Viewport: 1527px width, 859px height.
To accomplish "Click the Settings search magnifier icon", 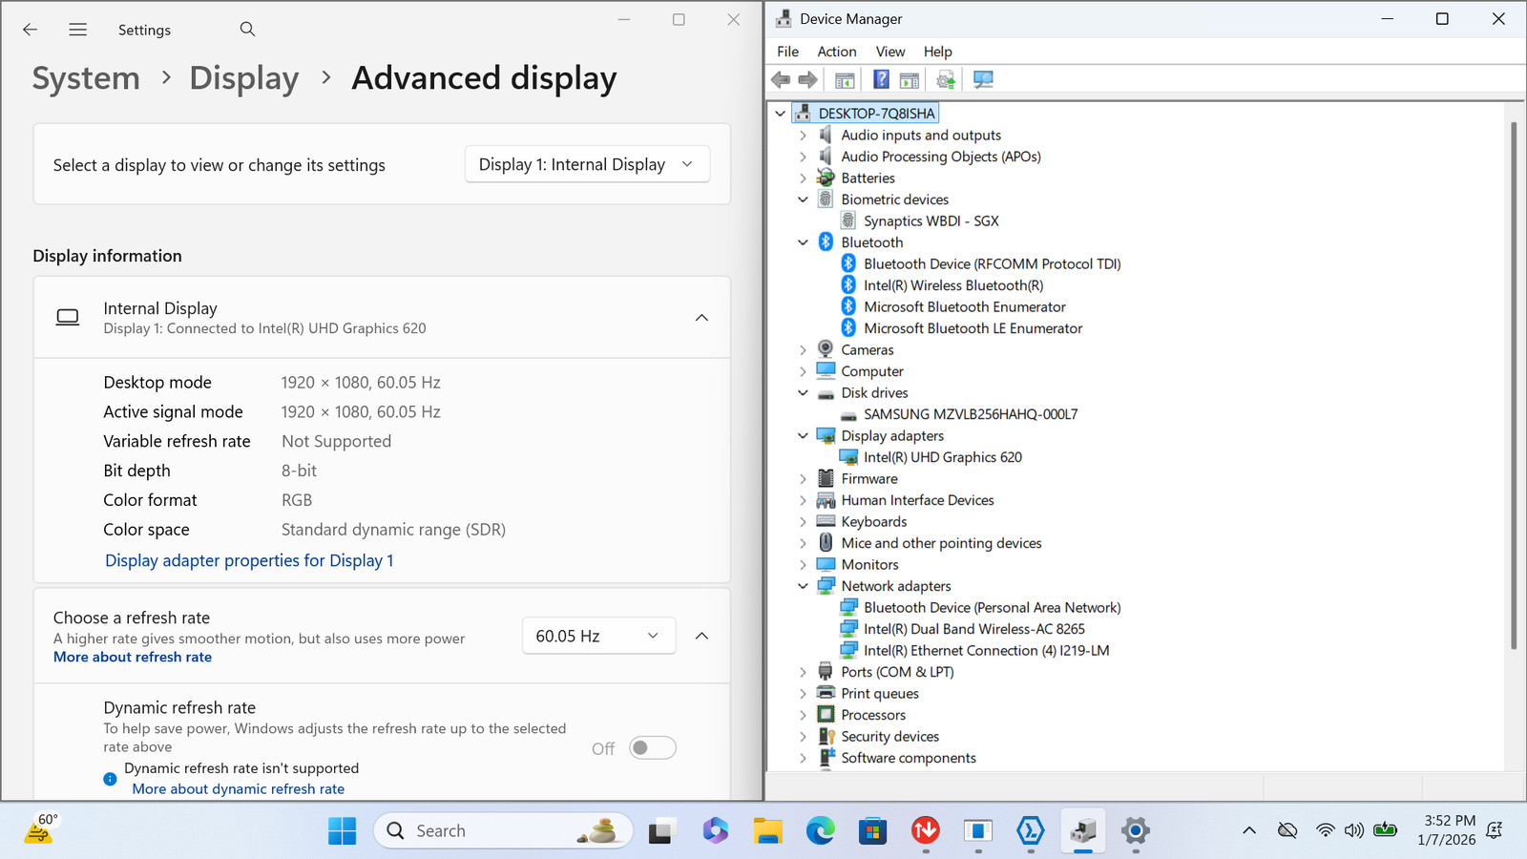I will coord(248,29).
